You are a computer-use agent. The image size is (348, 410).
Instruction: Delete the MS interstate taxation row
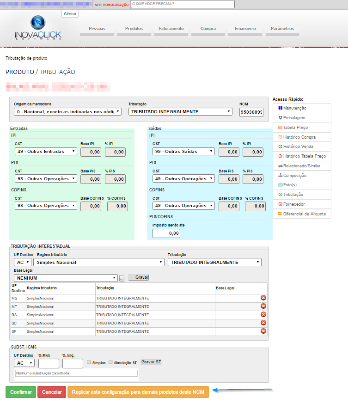[x=263, y=298]
